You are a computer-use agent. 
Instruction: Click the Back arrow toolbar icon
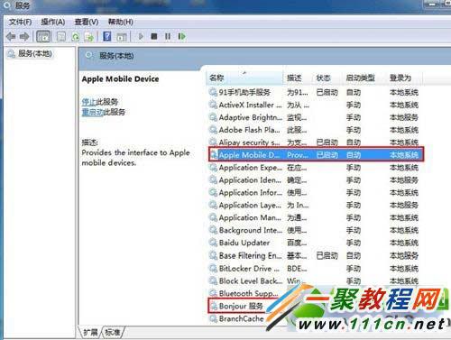tap(11, 37)
